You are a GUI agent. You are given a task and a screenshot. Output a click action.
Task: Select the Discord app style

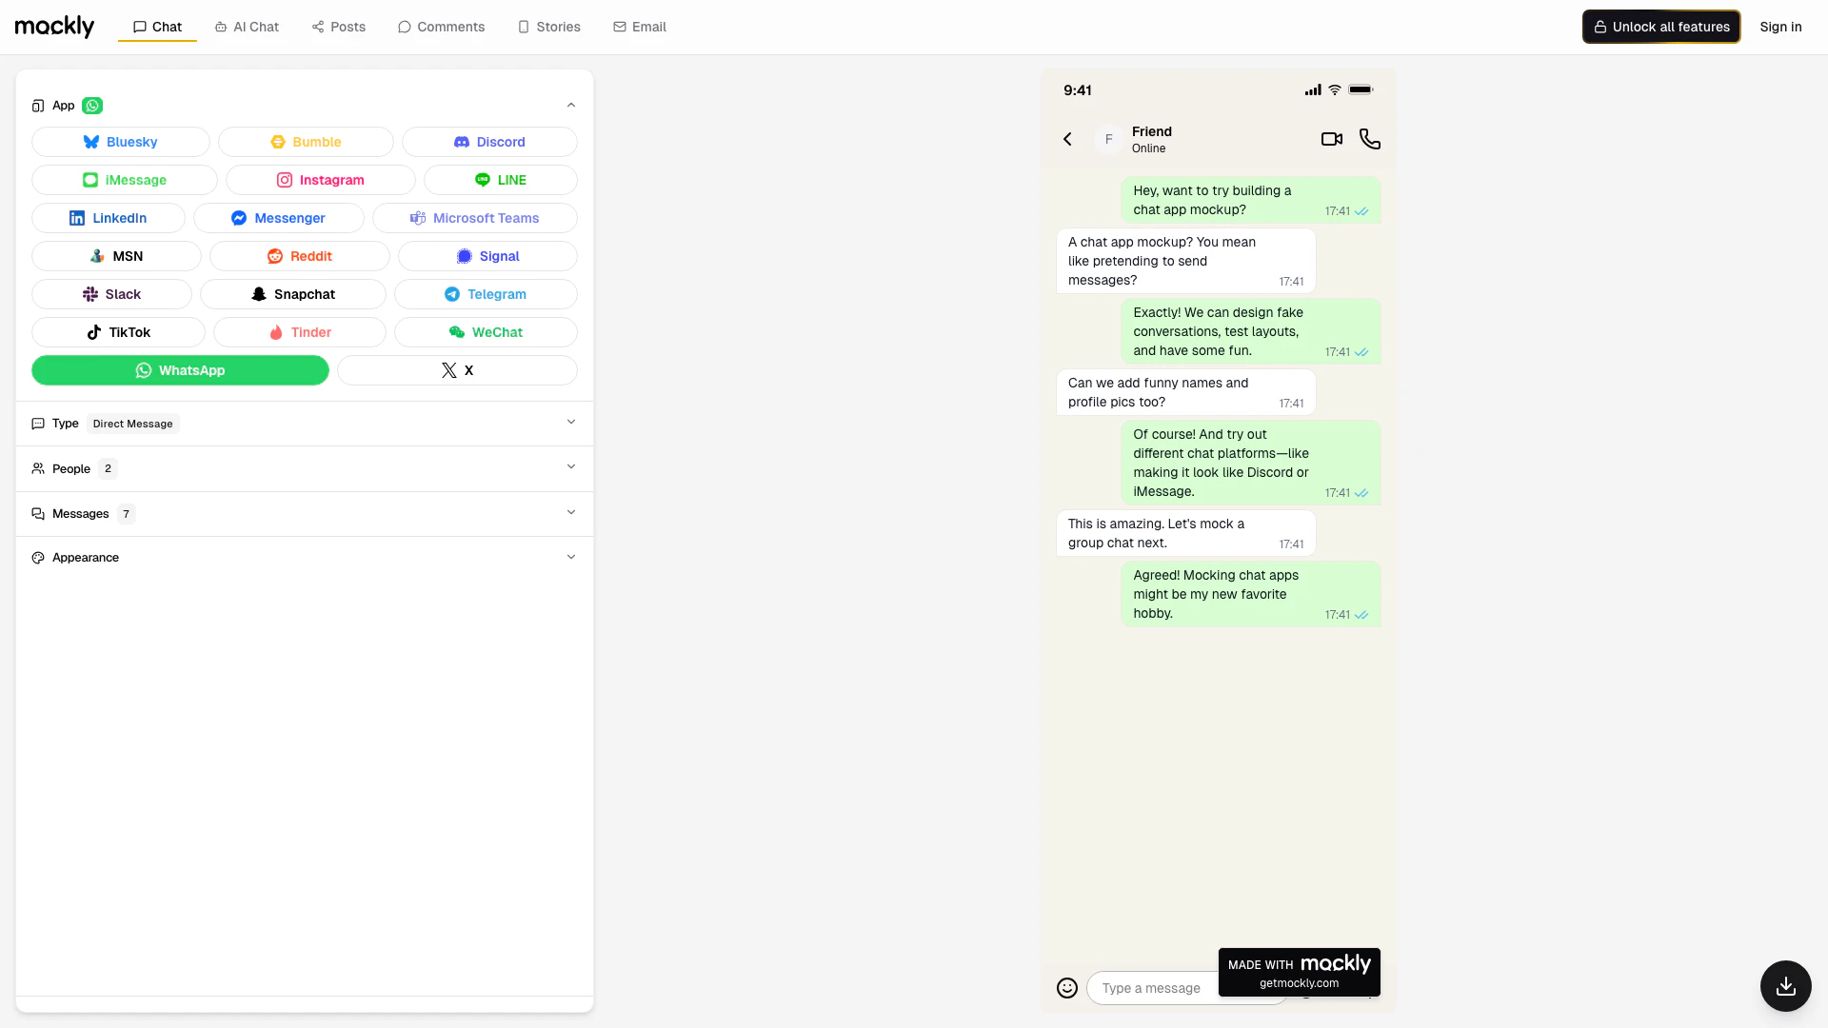coord(489,142)
